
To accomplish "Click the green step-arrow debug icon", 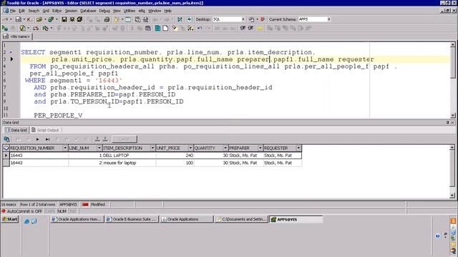I will point(180,19).
